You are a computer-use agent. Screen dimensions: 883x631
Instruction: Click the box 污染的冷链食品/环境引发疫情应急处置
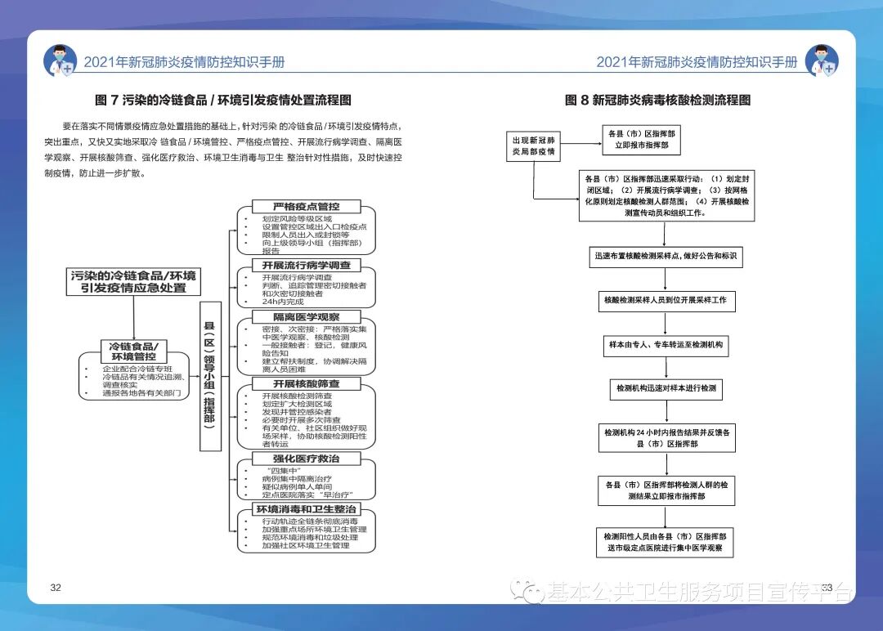133,282
